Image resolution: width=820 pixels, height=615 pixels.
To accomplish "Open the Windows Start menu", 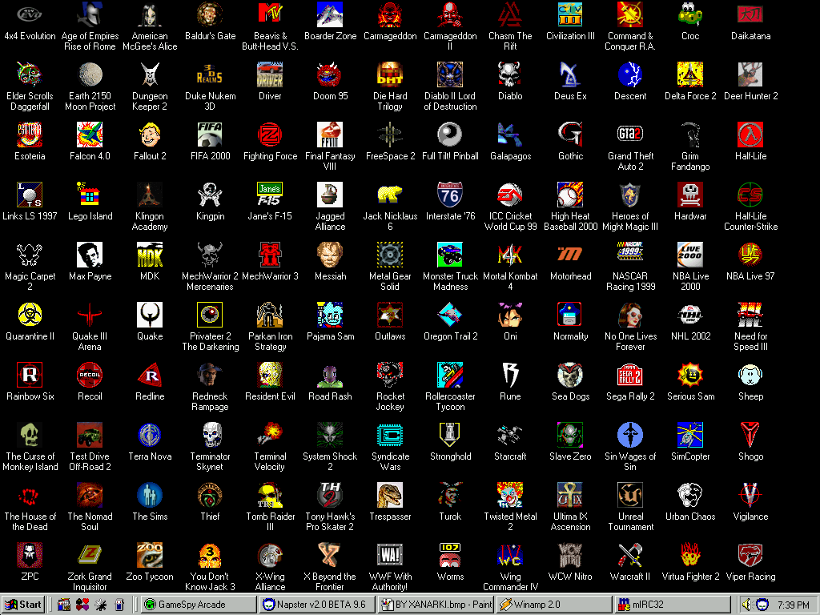I will tap(23, 605).
